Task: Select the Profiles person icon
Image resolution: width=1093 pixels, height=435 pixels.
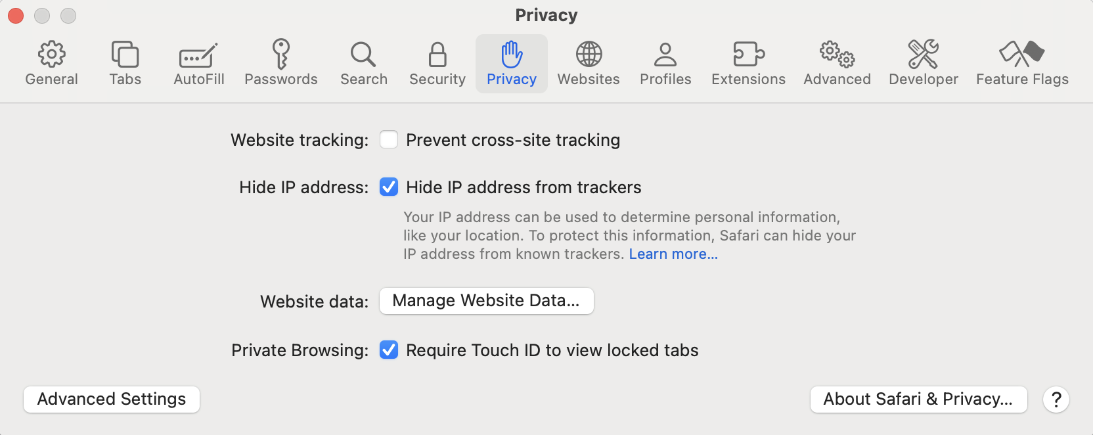Action: [x=665, y=55]
